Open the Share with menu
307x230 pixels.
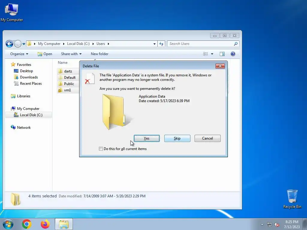(x=71, y=54)
